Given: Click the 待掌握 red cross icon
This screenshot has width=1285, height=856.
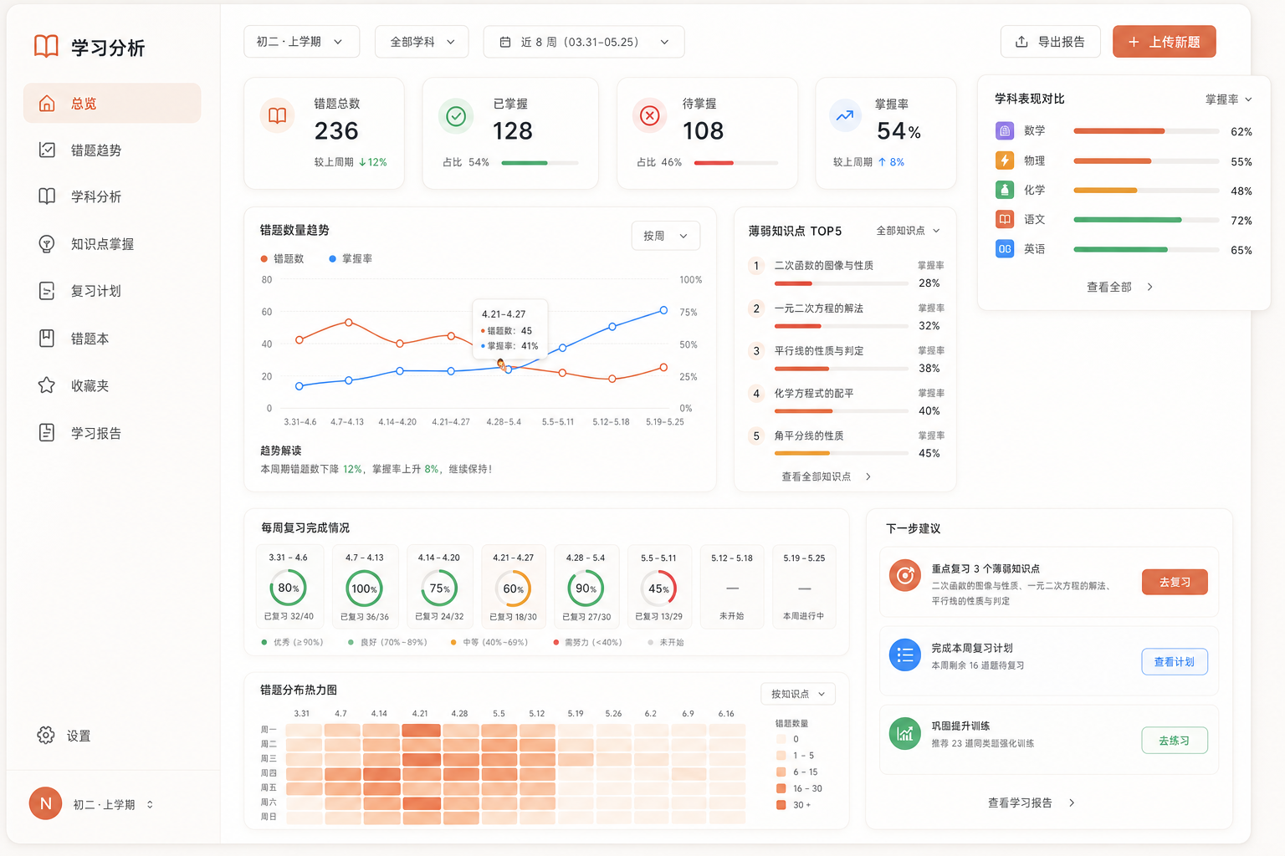Looking at the screenshot, I should [x=649, y=116].
